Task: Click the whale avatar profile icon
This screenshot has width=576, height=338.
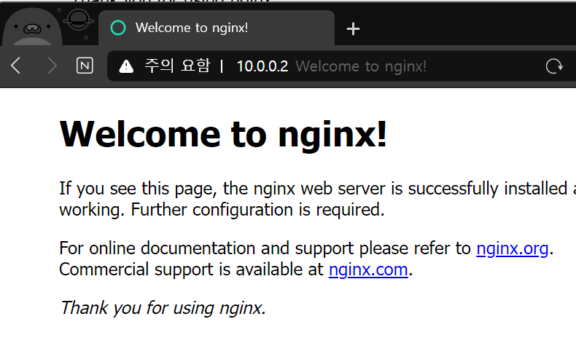Action: 32,28
